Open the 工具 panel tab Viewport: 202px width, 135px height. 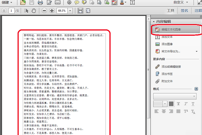[x=171, y=11]
